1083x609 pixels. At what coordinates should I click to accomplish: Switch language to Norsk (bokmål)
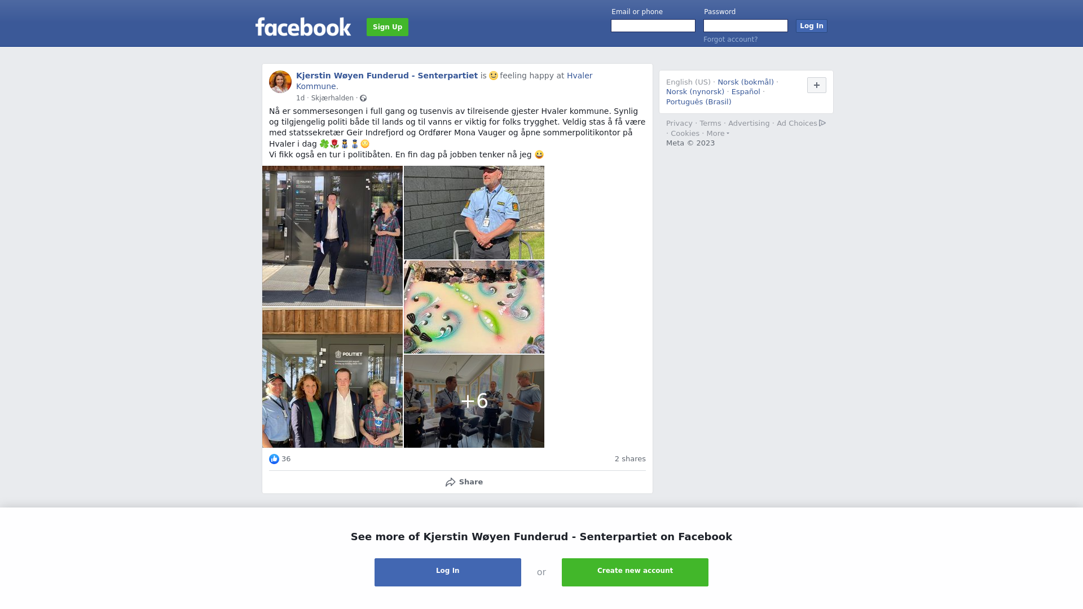[x=746, y=82]
